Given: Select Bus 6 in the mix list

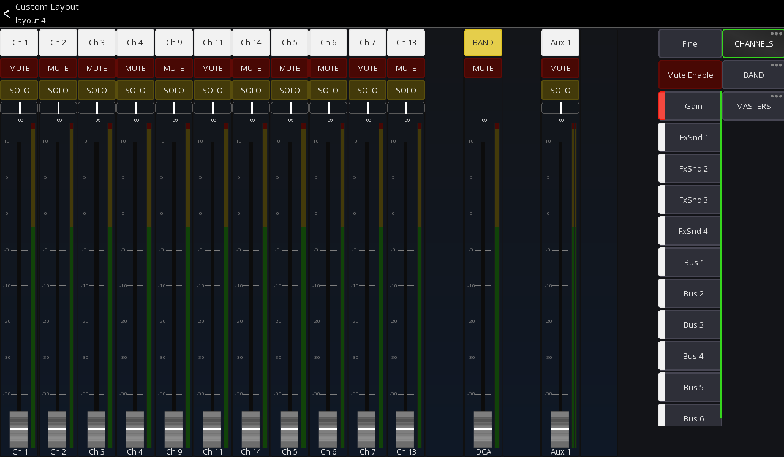Looking at the screenshot, I should click(690, 415).
